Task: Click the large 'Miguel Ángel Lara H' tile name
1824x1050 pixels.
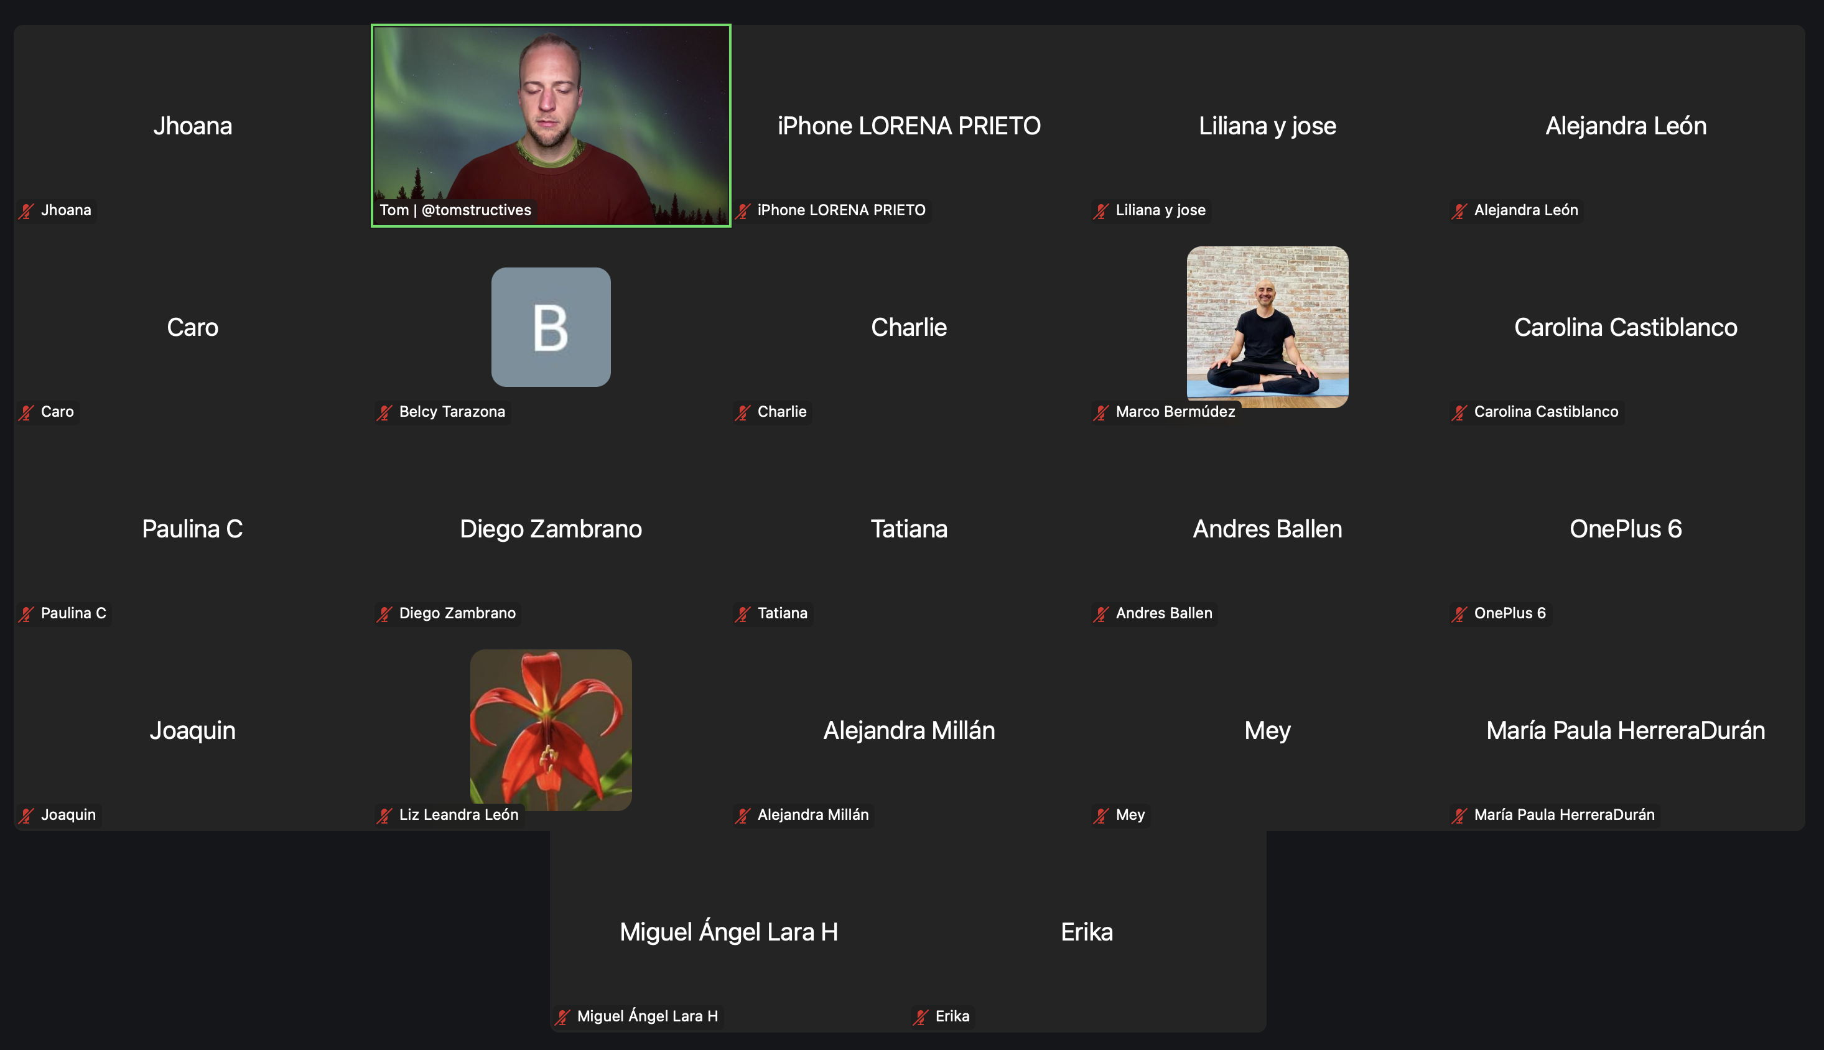Action: coord(728,932)
